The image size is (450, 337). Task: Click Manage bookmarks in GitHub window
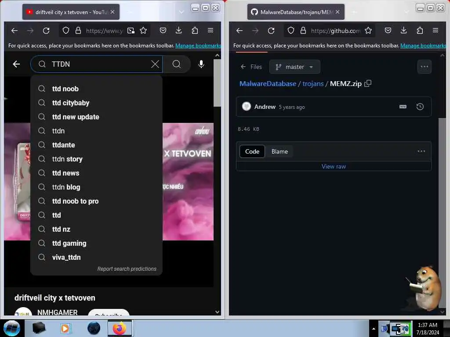point(423,46)
